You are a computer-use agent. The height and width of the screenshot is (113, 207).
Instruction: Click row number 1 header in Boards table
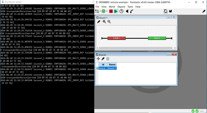(x=97, y=68)
